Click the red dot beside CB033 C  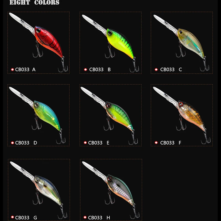pos(156,70)
